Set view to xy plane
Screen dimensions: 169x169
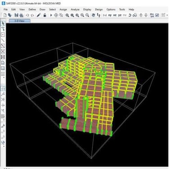click(110, 15)
